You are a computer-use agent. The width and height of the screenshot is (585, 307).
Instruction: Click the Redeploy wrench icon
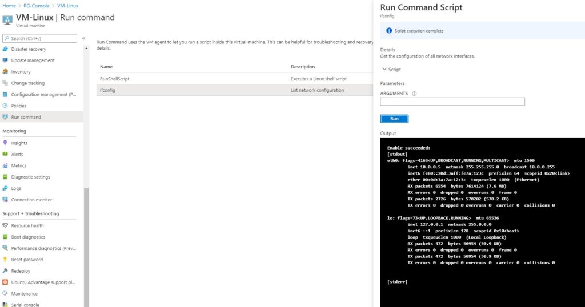point(5,271)
